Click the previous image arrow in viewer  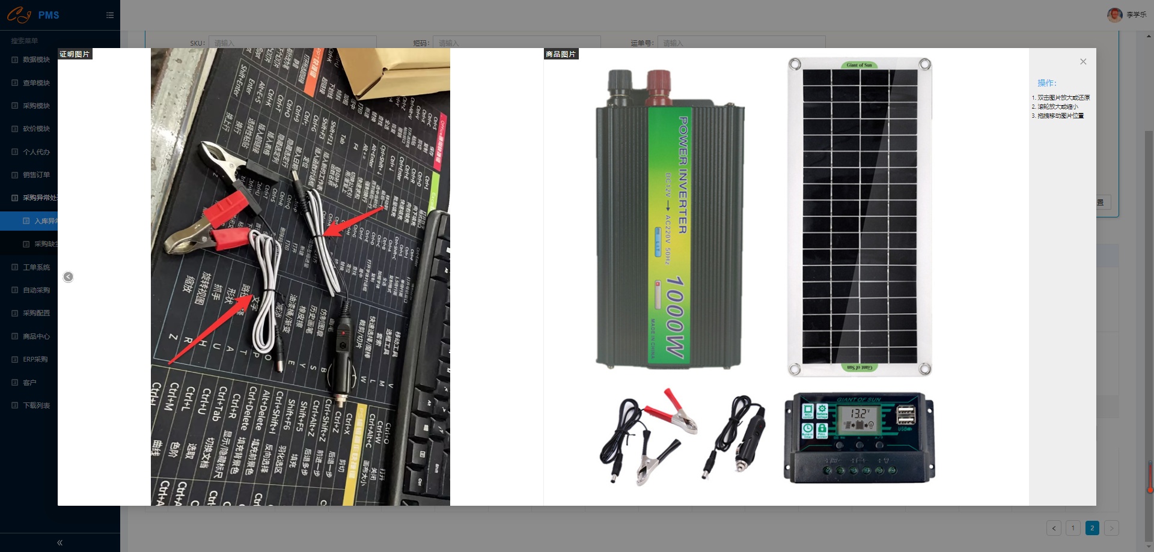(69, 277)
